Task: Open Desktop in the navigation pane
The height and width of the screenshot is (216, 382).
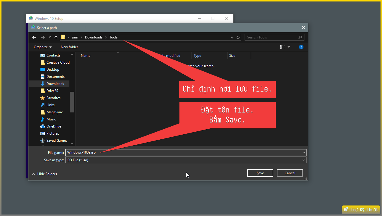Action: pos(49,70)
